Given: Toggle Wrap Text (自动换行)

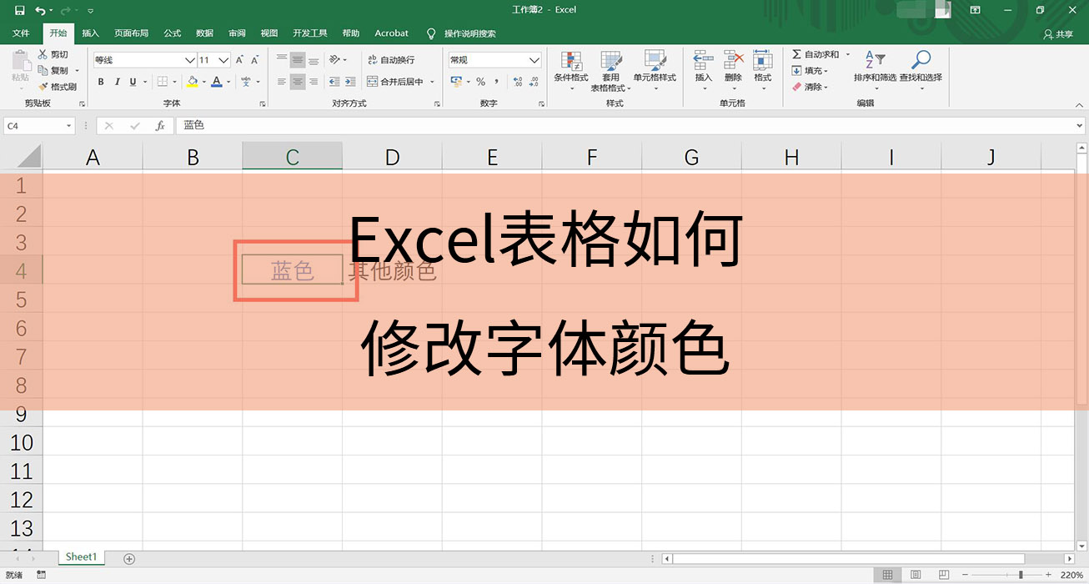Looking at the screenshot, I should [x=390, y=60].
